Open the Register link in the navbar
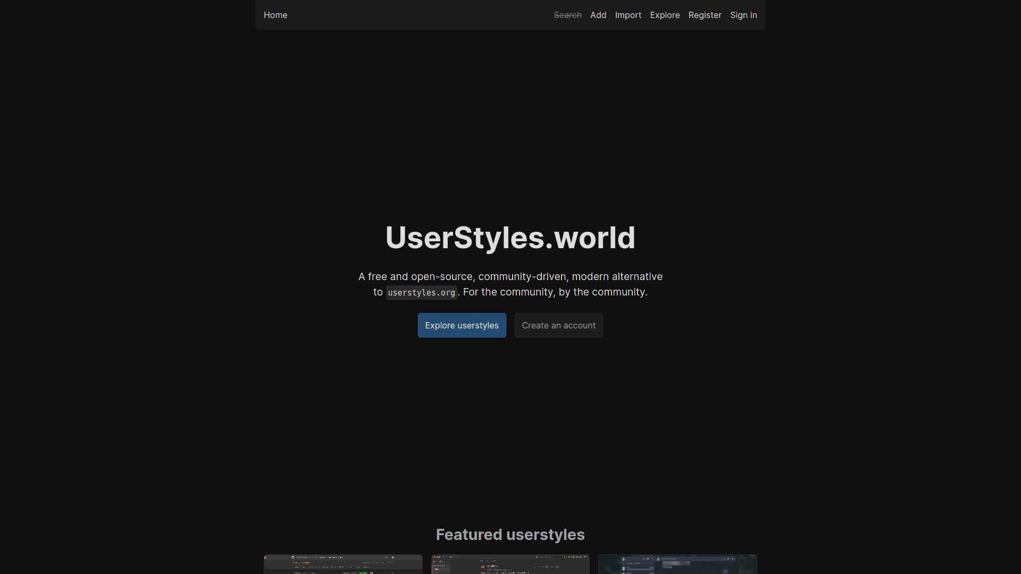This screenshot has width=1021, height=574. coord(705,15)
